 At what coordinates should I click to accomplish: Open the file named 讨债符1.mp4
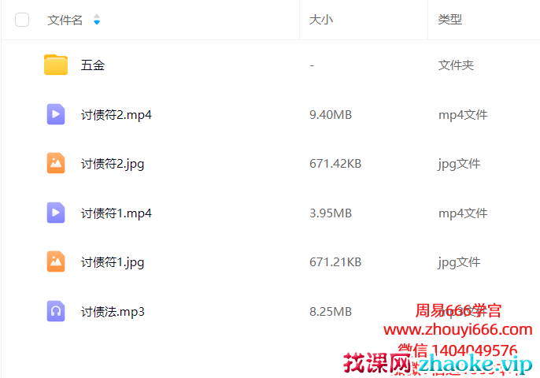pos(117,213)
